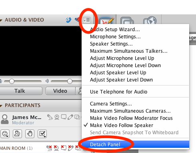Click the Video button
Image resolution: width=196 pixels, height=153 pixels.
60,91
